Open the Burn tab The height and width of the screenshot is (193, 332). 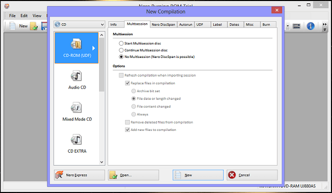[268, 24]
